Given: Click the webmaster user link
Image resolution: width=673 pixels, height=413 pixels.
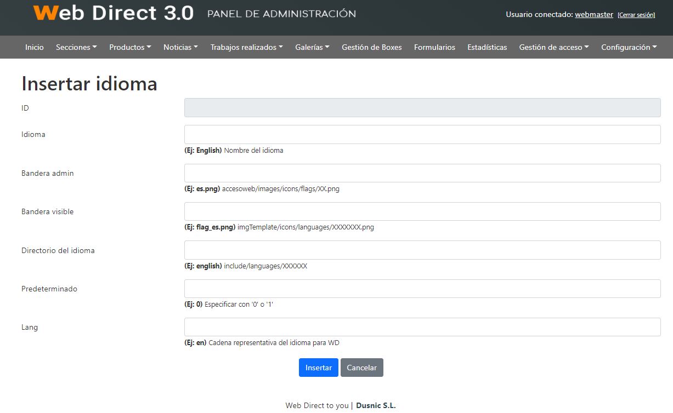Looking at the screenshot, I should pyautogui.click(x=594, y=15).
